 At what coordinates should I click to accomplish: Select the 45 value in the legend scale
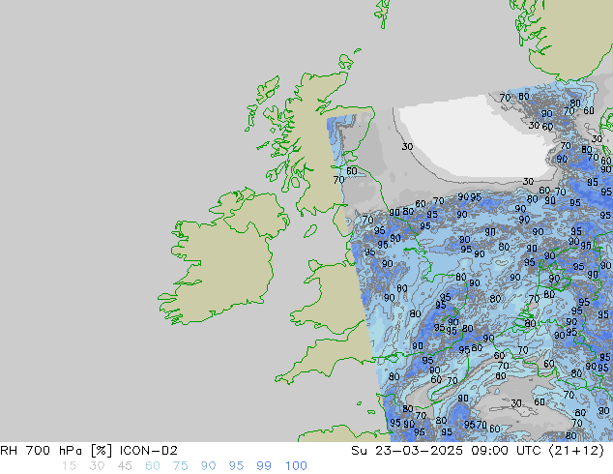point(125,466)
